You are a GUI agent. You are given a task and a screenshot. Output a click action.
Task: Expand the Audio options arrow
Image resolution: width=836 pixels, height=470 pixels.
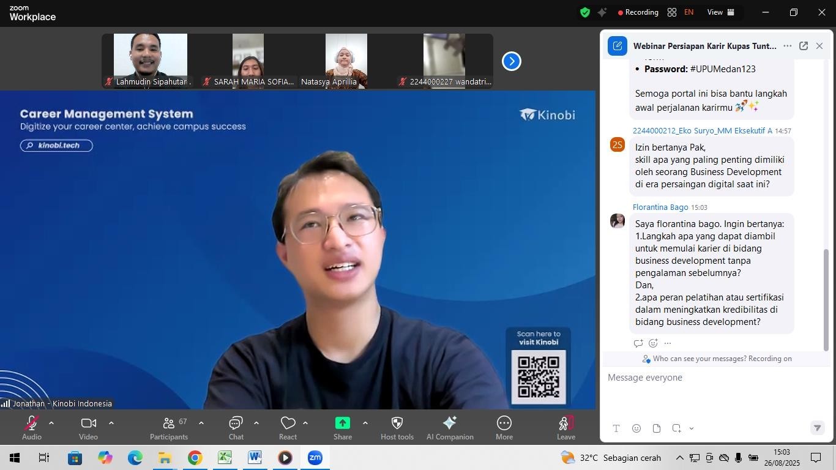tap(51, 423)
